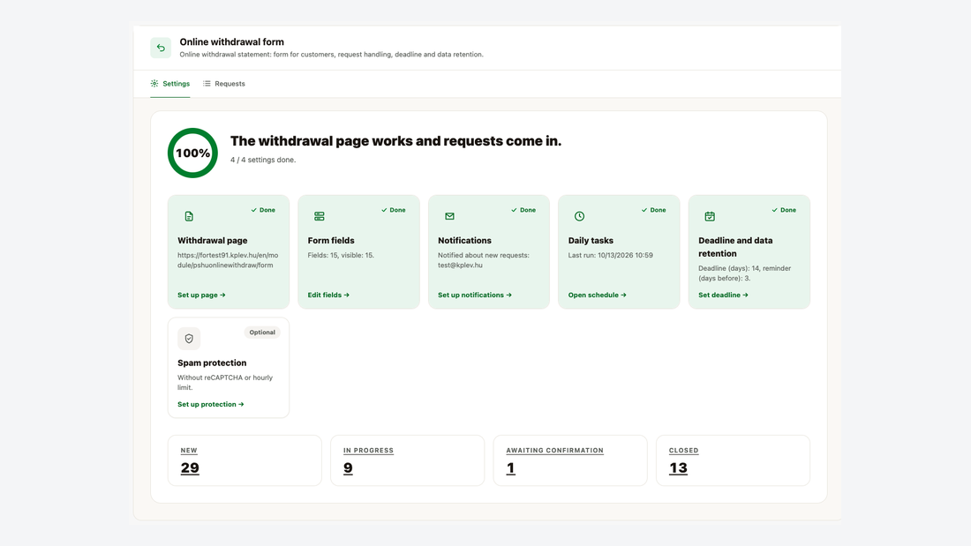Click the Settings gear tab icon
The height and width of the screenshot is (546, 971).
tap(154, 84)
